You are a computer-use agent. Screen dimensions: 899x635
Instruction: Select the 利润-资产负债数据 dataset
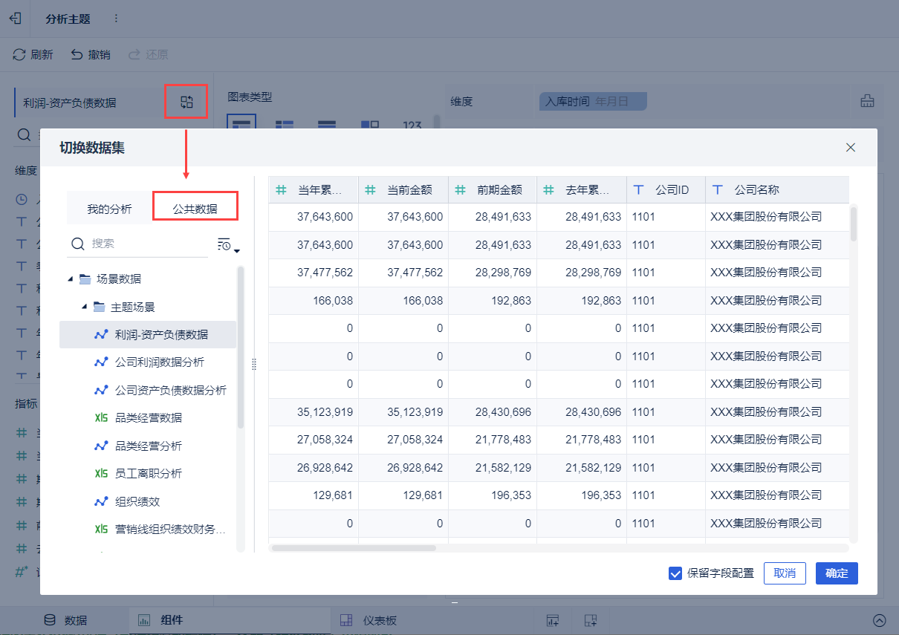click(148, 334)
